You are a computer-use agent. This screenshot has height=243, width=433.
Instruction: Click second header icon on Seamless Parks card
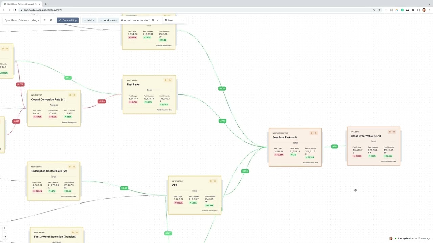point(316,133)
